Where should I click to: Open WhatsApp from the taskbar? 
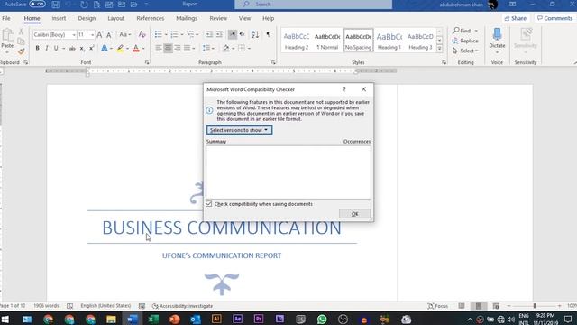tap(322, 319)
